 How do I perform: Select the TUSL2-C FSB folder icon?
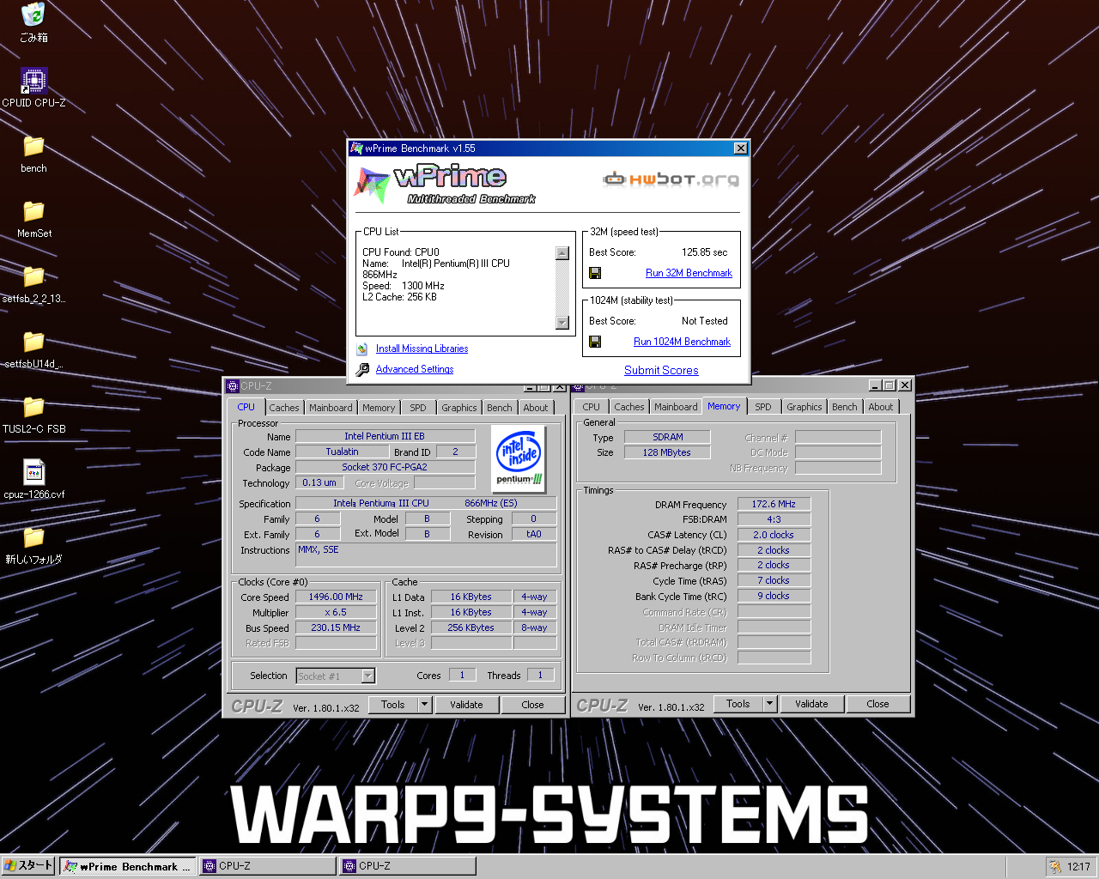[33, 407]
